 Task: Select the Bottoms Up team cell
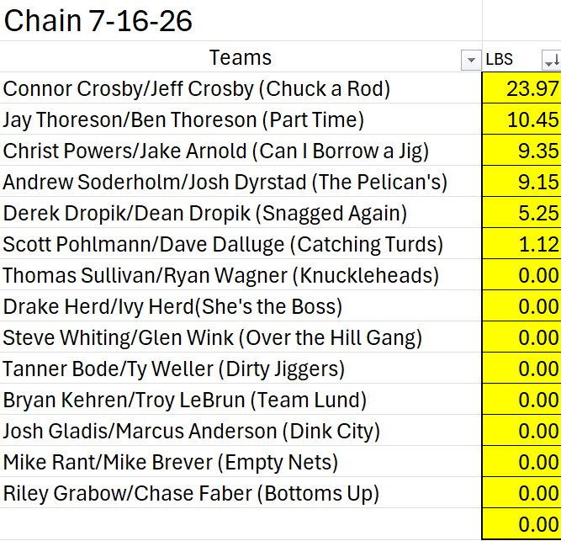point(241,493)
